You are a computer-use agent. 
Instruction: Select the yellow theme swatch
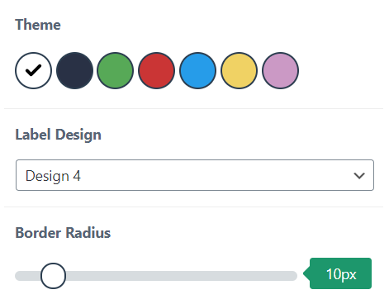pyautogui.click(x=239, y=70)
